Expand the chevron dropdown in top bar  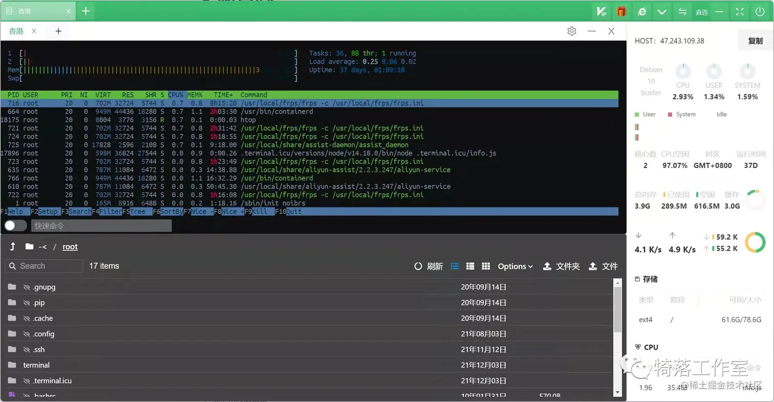tap(662, 11)
